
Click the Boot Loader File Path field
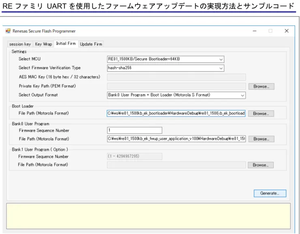176,113
